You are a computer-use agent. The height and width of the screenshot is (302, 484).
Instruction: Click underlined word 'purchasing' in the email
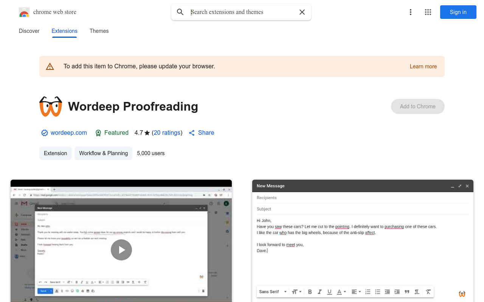point(394,227)
